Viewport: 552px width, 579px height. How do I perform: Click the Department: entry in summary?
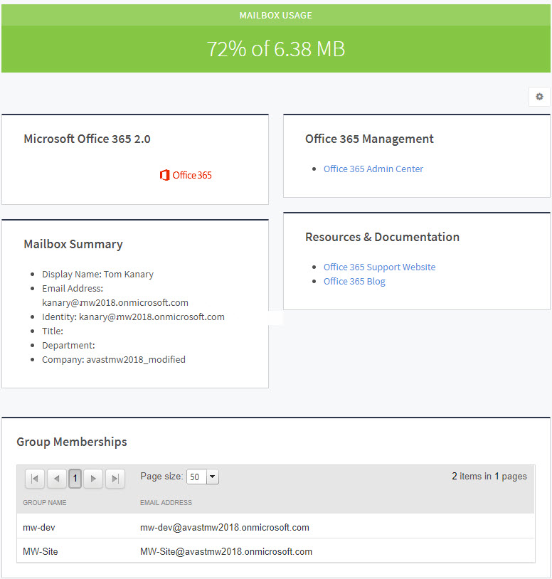tap(68, 345)
